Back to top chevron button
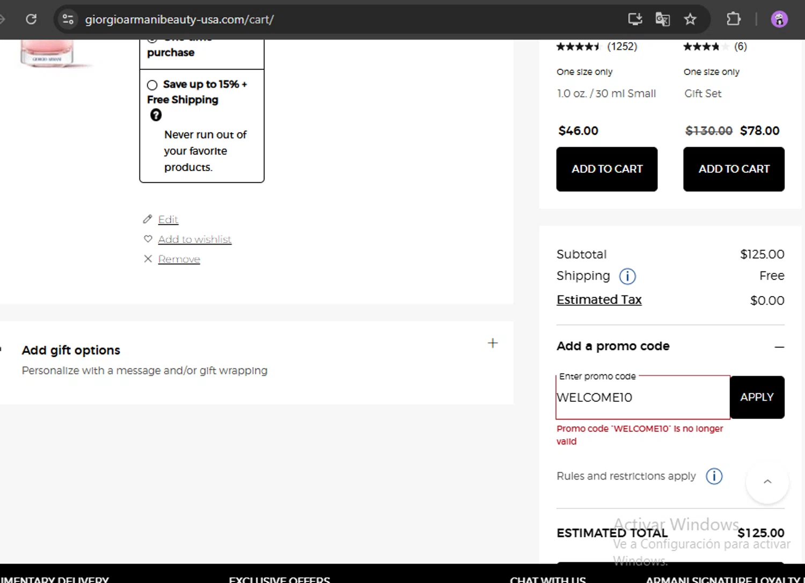Image resolution: width=805 pixels, height=583 pixels. [767, 482]
